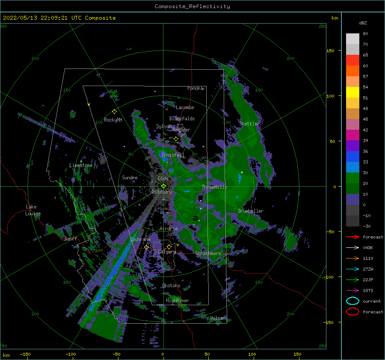The image size is (385, 360).
Task: Click the yellow diamond marker above Calgary
Action: [x=169, y=247]
